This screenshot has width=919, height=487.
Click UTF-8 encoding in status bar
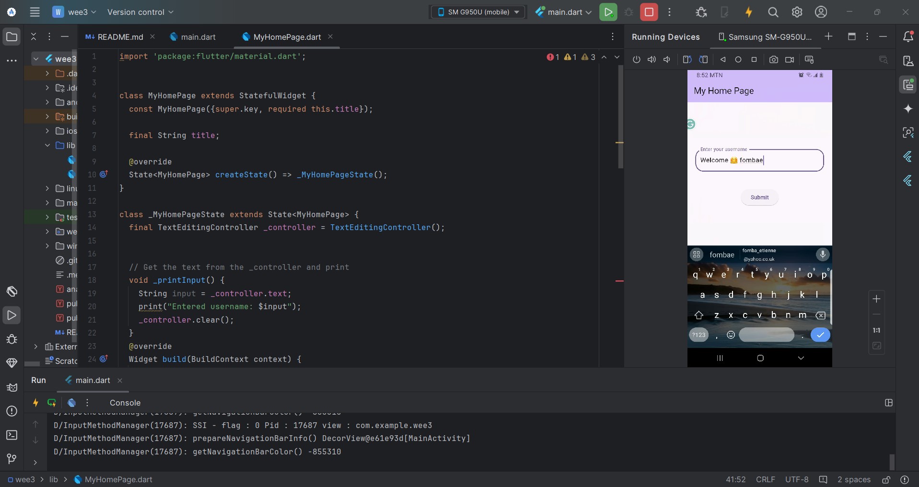click(x=796, y=479)
